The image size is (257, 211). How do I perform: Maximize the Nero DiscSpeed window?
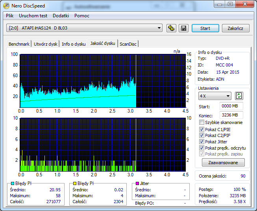[x=230, y=4]
